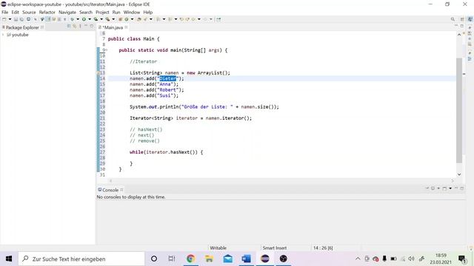Open the Window menu
Screen dimensions: 474x266
pyautogui.click(x=132, y=13)
